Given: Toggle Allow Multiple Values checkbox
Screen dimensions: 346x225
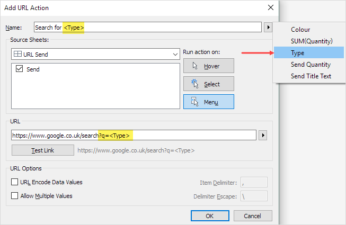Looking at the screenshot, I should point(14,196).
